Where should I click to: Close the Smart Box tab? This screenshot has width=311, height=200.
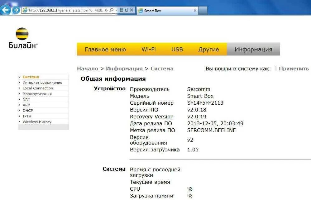click(195, 11)
